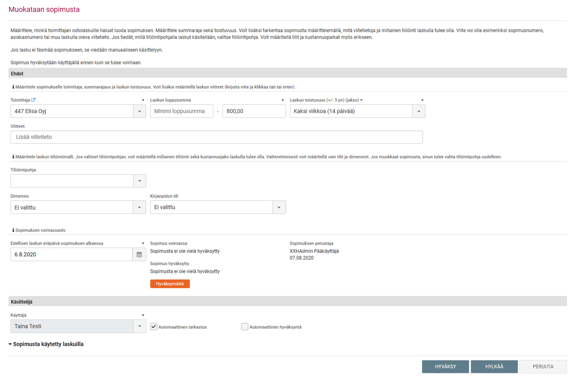The height and width of the screenshot is (379, 581).
Task: Toggle Automaattinen hyväksyntä checkbox
Action: pyautogui.click(x=245, y=326)
